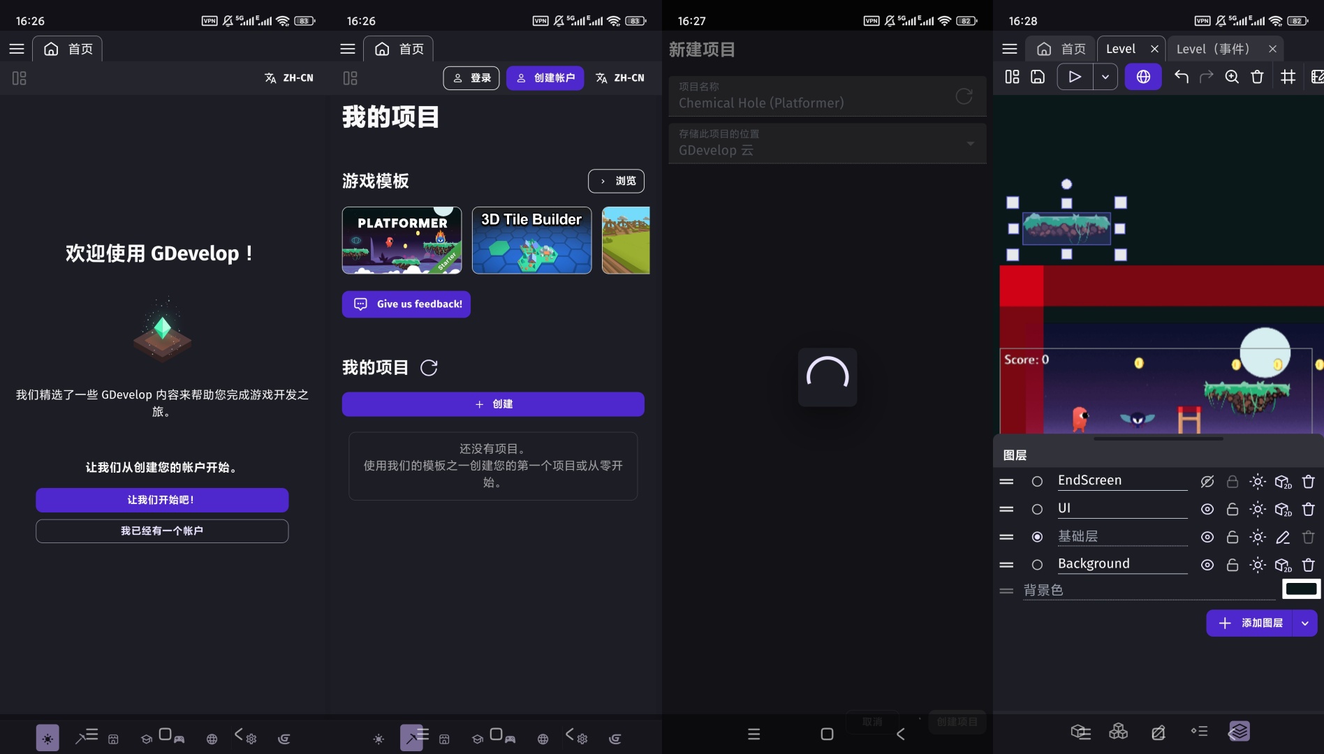Click the 让我们开始吧! button
The height and width of the screenshot is (754, 1324).
click(162, 500)
